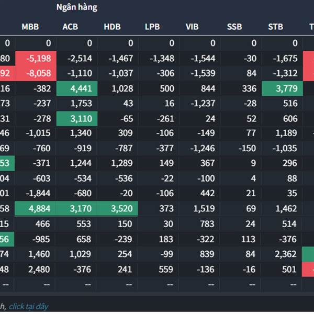Screen dimensions: 314x314
Task: Click the -136 value under VIB
Action: [206, 270]
